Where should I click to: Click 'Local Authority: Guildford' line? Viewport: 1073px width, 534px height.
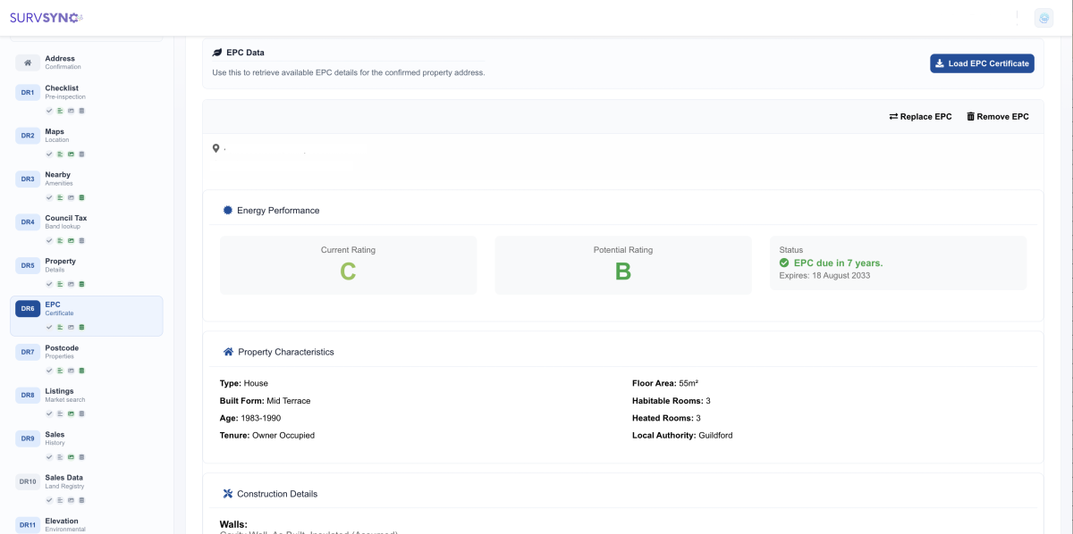(684, 436)
